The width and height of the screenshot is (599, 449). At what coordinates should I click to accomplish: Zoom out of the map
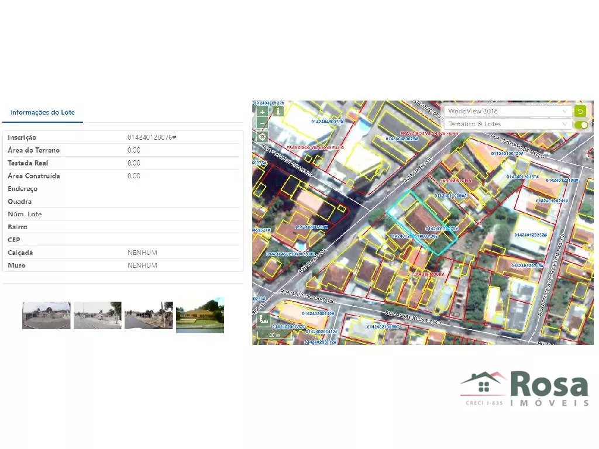(262, 123)
